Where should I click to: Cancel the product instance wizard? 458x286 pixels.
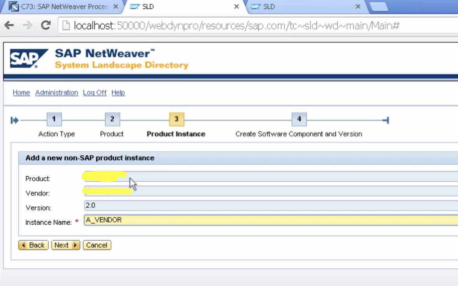coord(97,245)
